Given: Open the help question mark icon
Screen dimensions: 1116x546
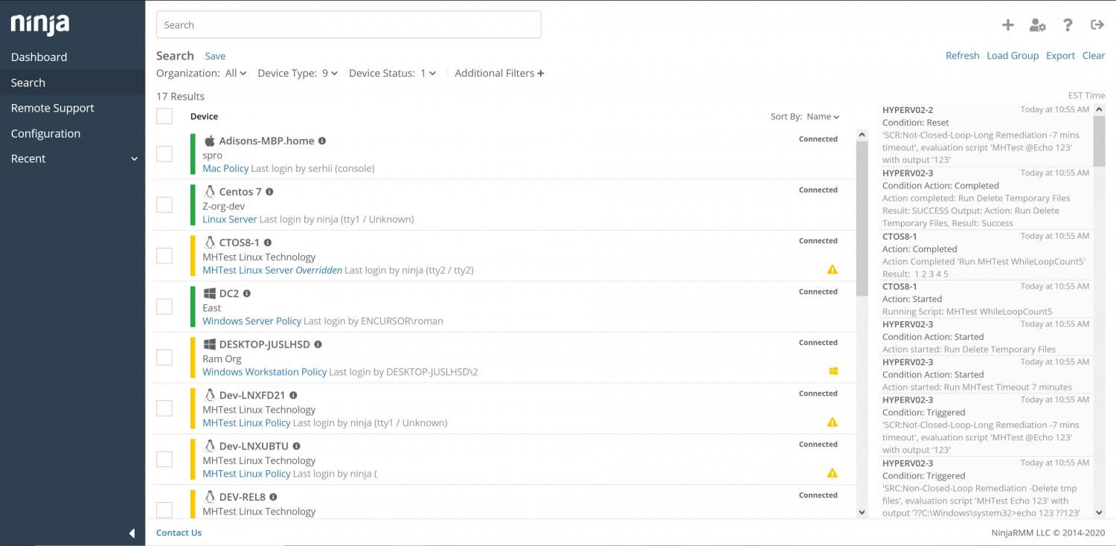Looking at the screenshot, I should [1068, 25].
